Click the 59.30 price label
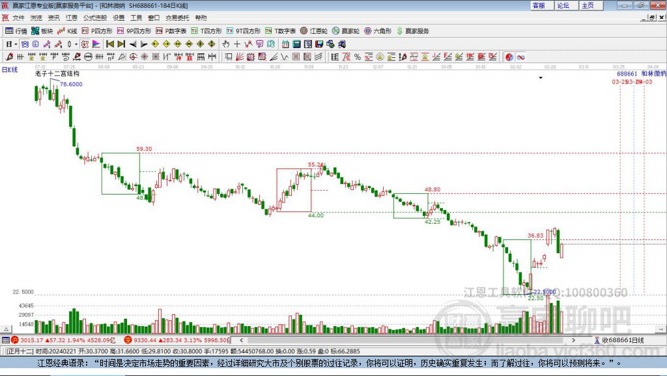The width and height of the screenshot is (667, 376). click(144, 149)
